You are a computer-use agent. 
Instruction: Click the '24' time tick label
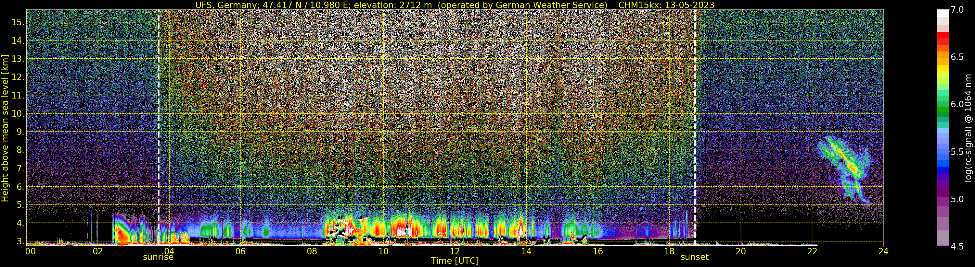click(x=883, y=251)
